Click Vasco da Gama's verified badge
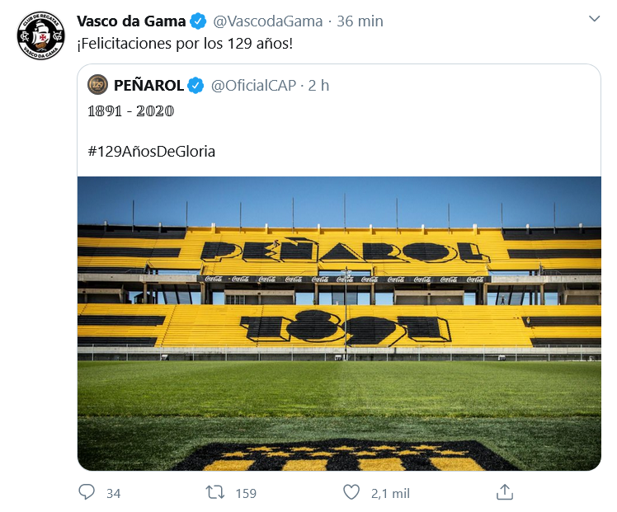The image size is (617, 512). tap(199, 21)
